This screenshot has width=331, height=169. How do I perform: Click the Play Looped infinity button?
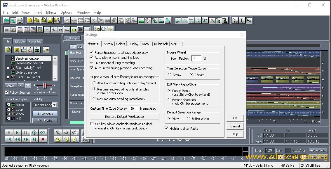[43, 133]
